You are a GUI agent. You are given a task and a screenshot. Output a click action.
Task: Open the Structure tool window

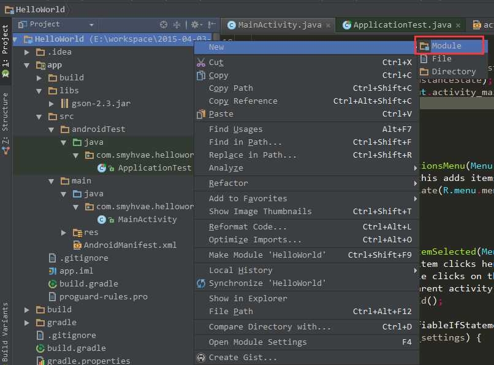[x=6, y=112]
